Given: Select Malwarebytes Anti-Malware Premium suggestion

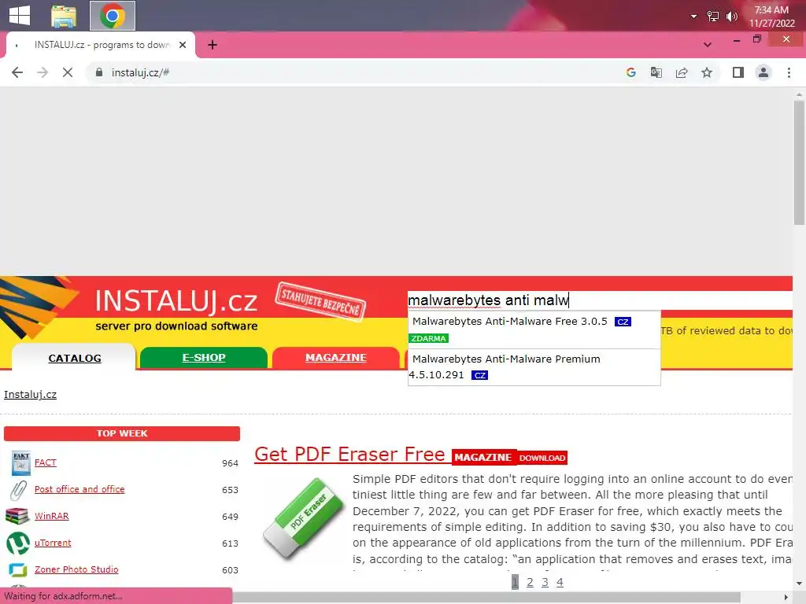Looking at the screenshot, I should tap(534, 366).
